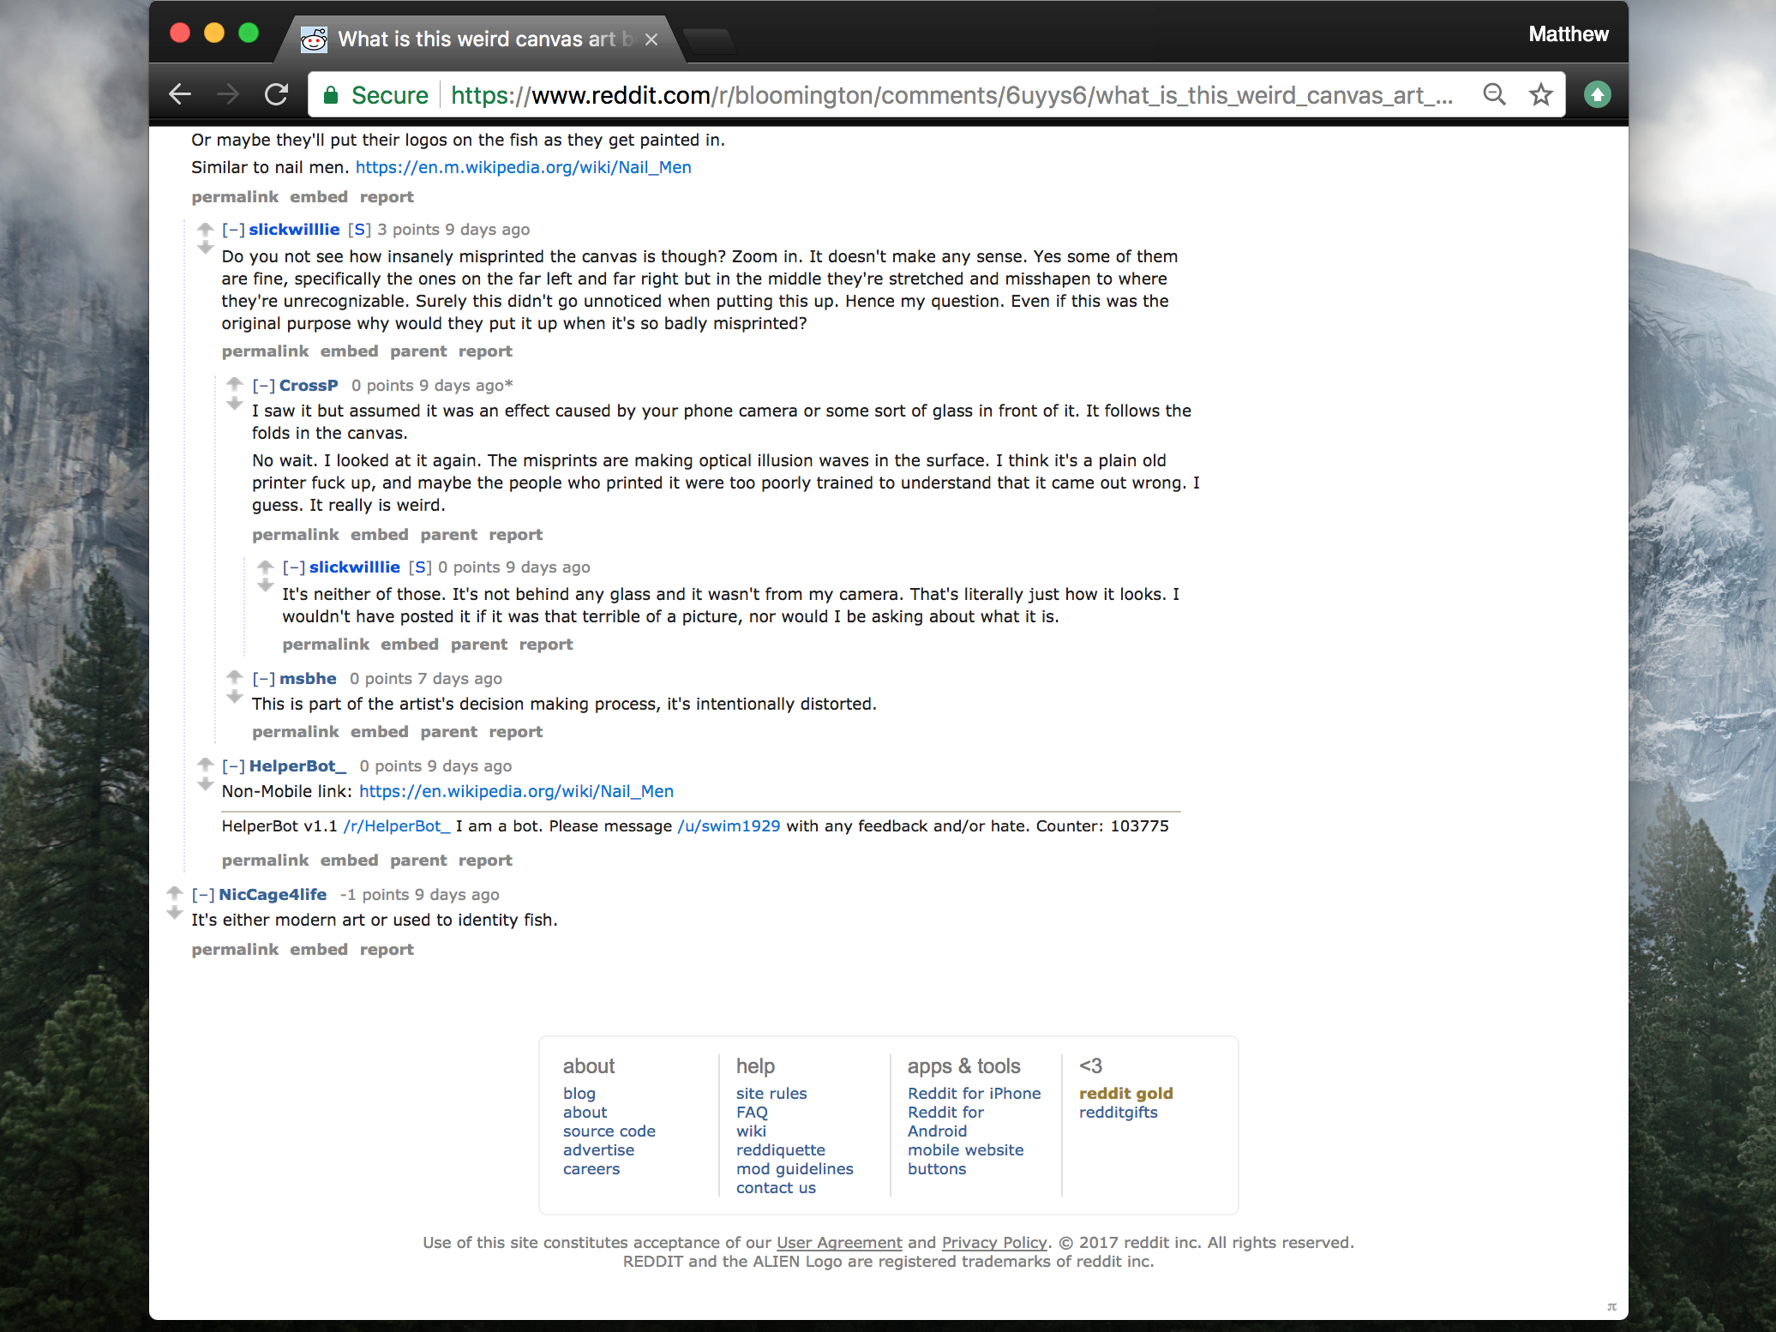Open blog link in footer
This screenshot has width=1776, height=1332.
579,1094
